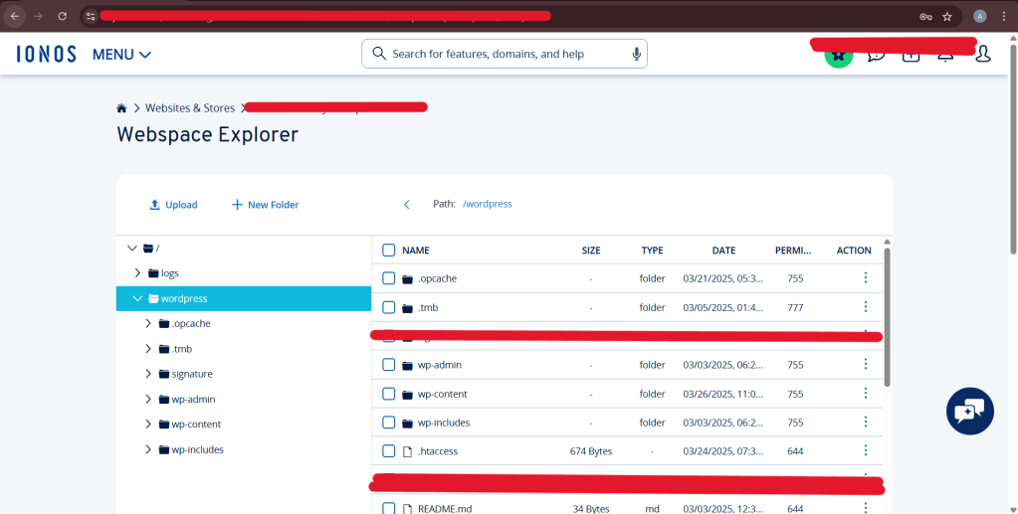
Task: Open browser password key icon
Action: (925, 16)
